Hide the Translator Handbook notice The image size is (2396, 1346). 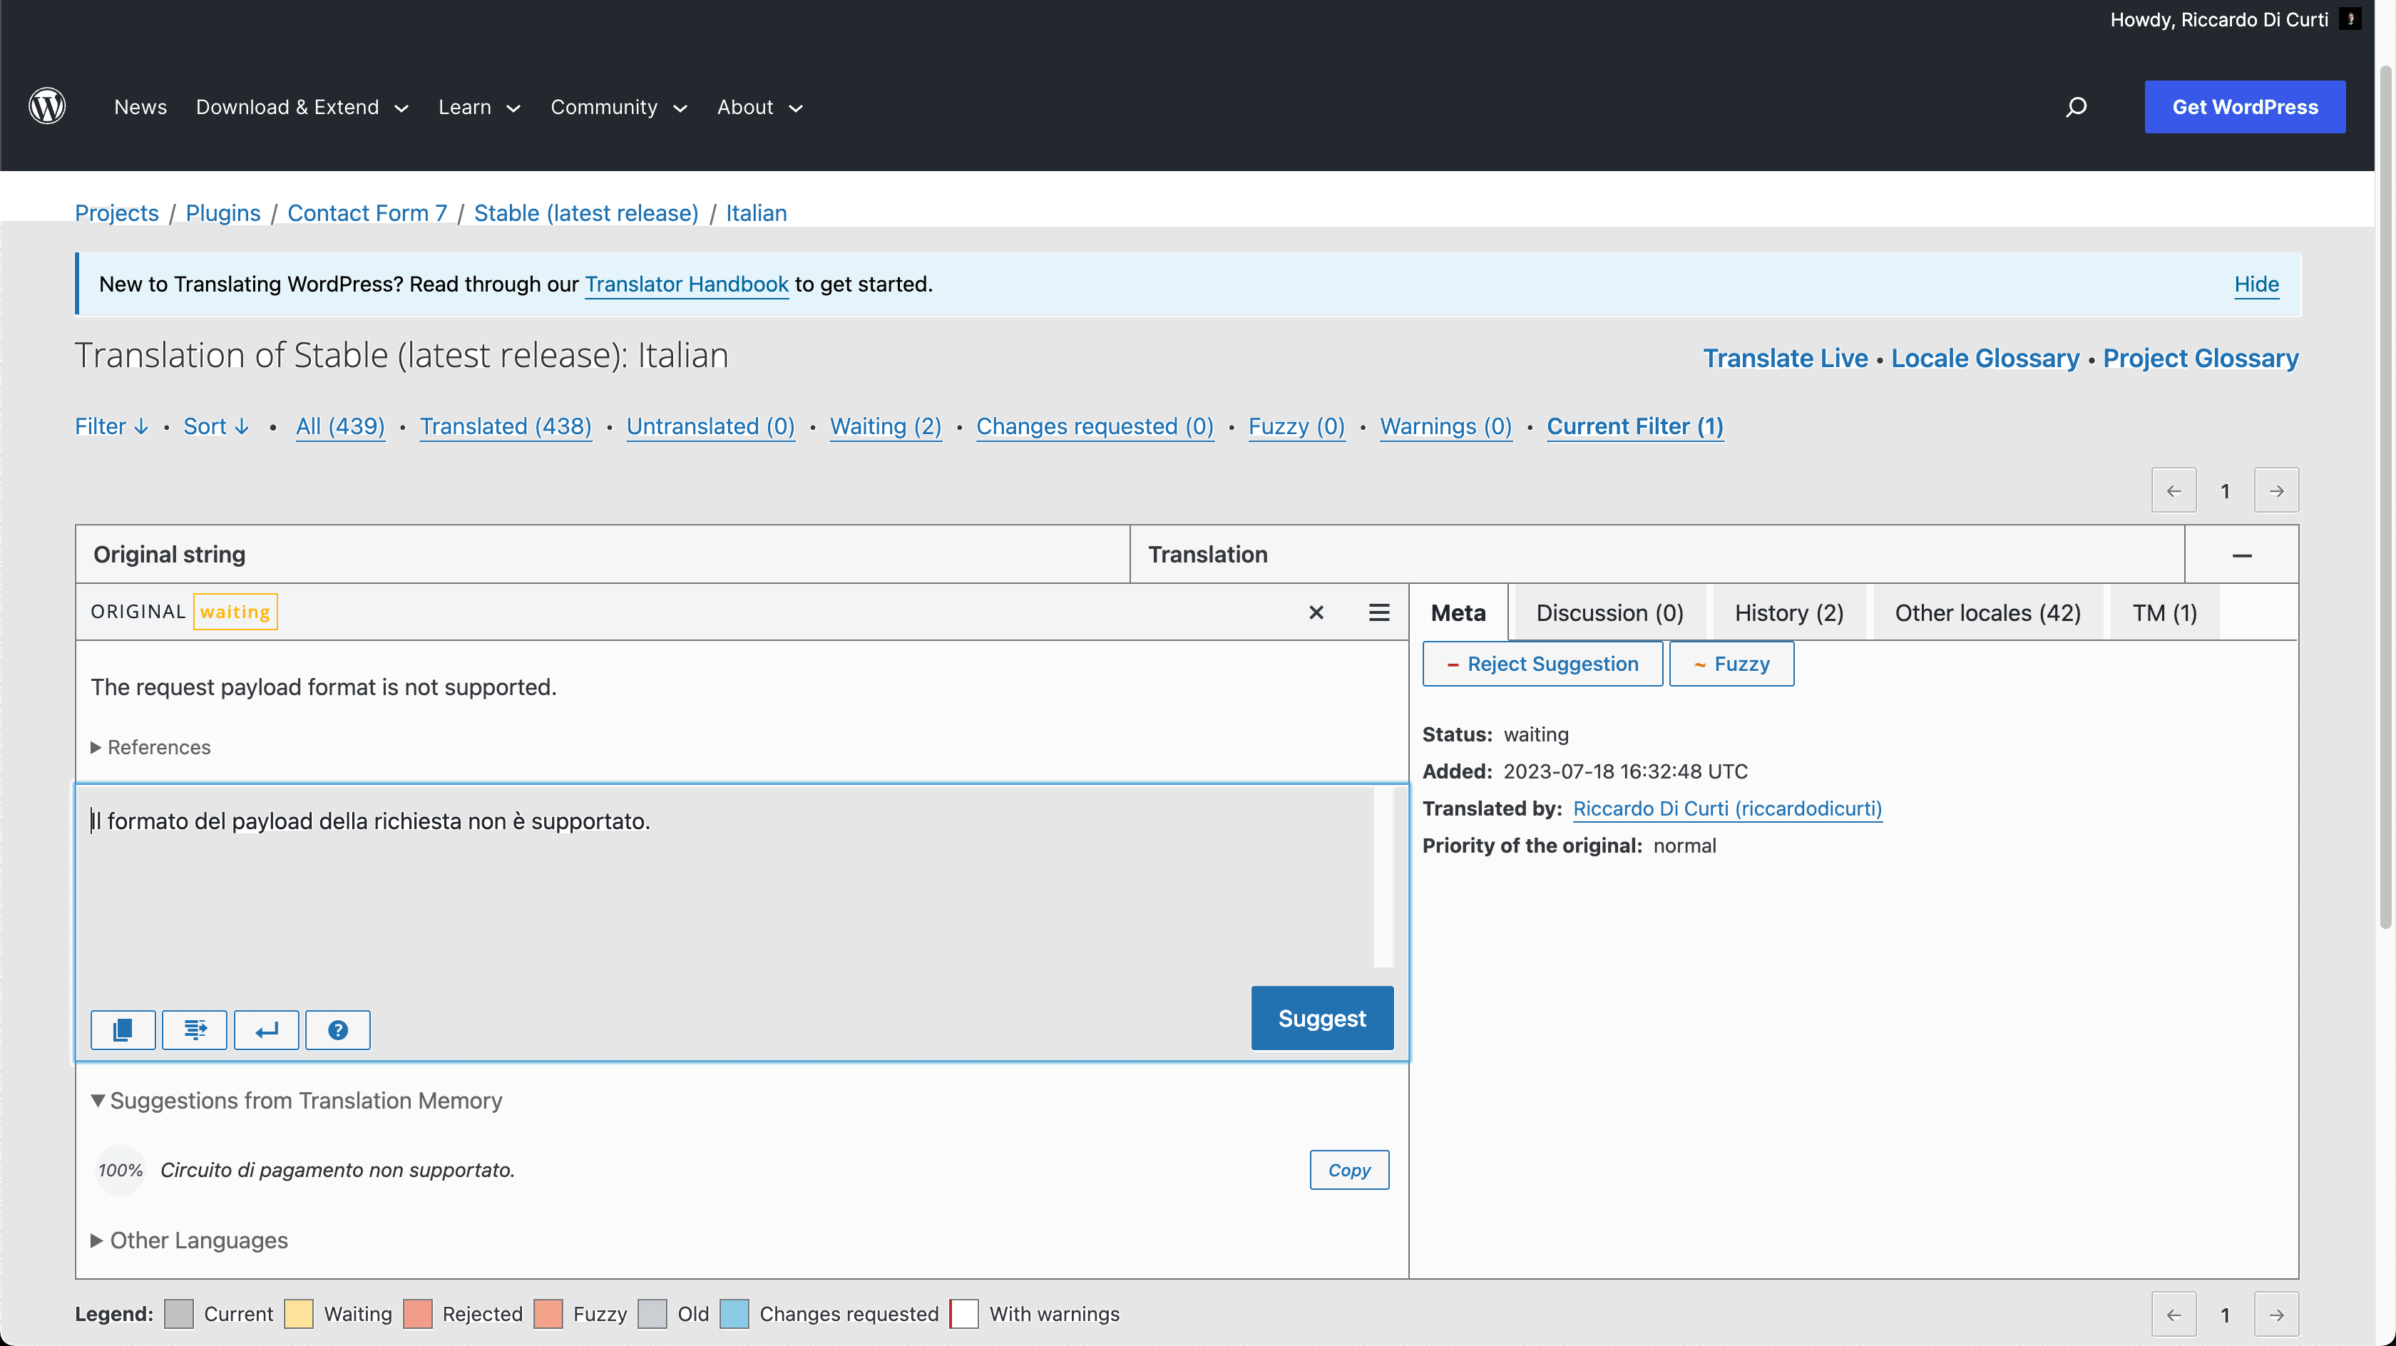[x=2256, y=284]
